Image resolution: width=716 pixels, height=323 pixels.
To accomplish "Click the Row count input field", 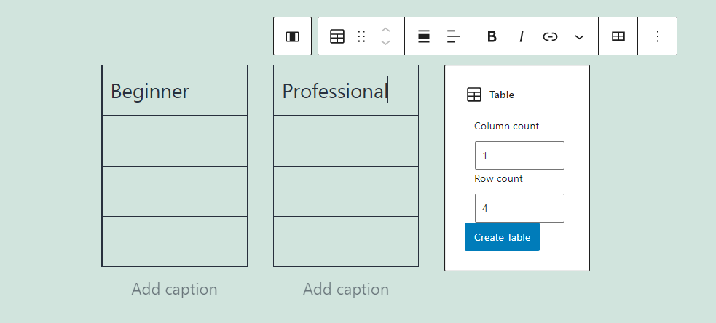I will (519, 208).
